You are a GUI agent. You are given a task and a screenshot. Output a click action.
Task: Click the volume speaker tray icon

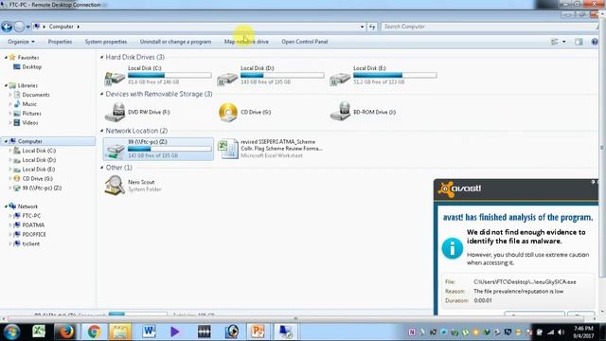coord(561,332)
